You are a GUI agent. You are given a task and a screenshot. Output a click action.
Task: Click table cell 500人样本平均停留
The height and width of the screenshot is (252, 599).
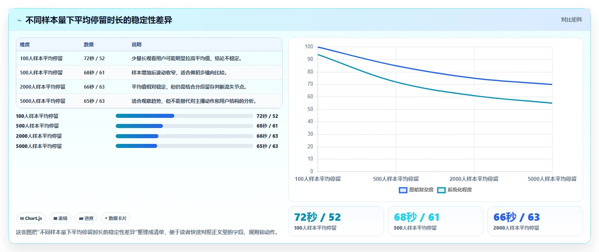click(41, 73)
